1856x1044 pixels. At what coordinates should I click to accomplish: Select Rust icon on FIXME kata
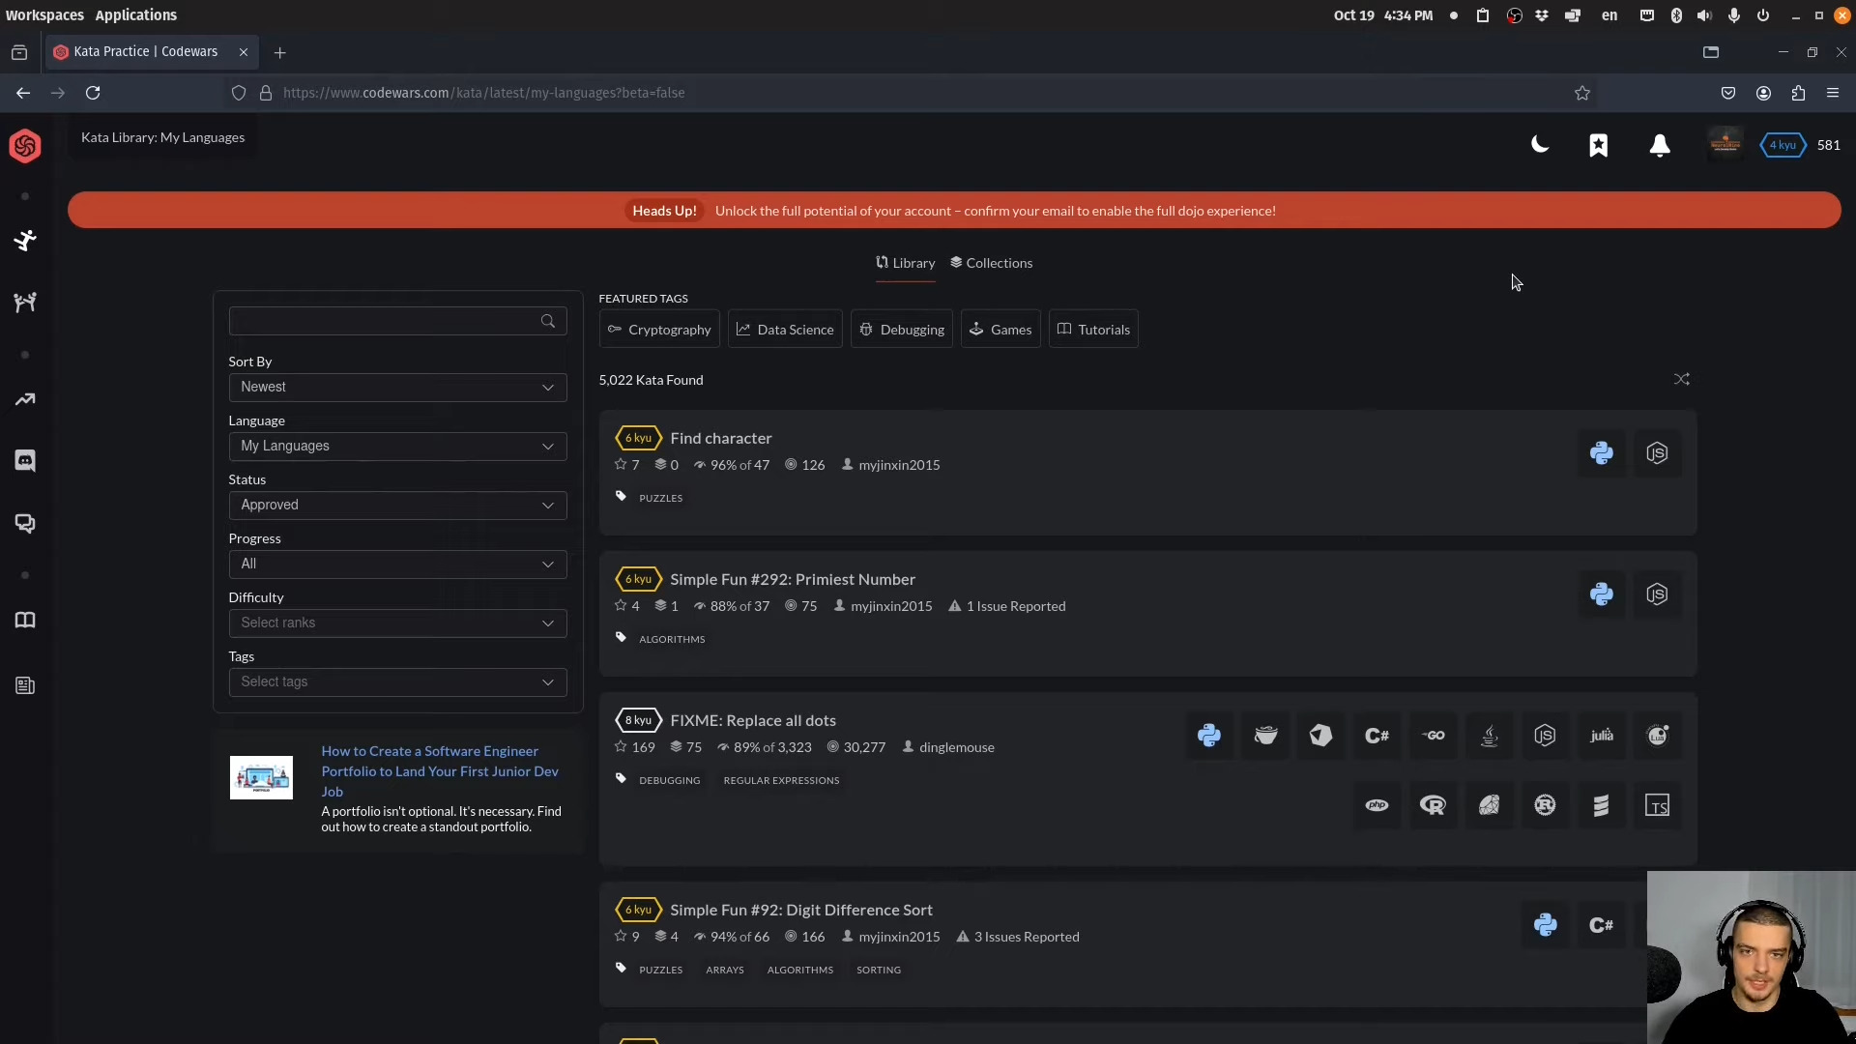click(1546, 805)
